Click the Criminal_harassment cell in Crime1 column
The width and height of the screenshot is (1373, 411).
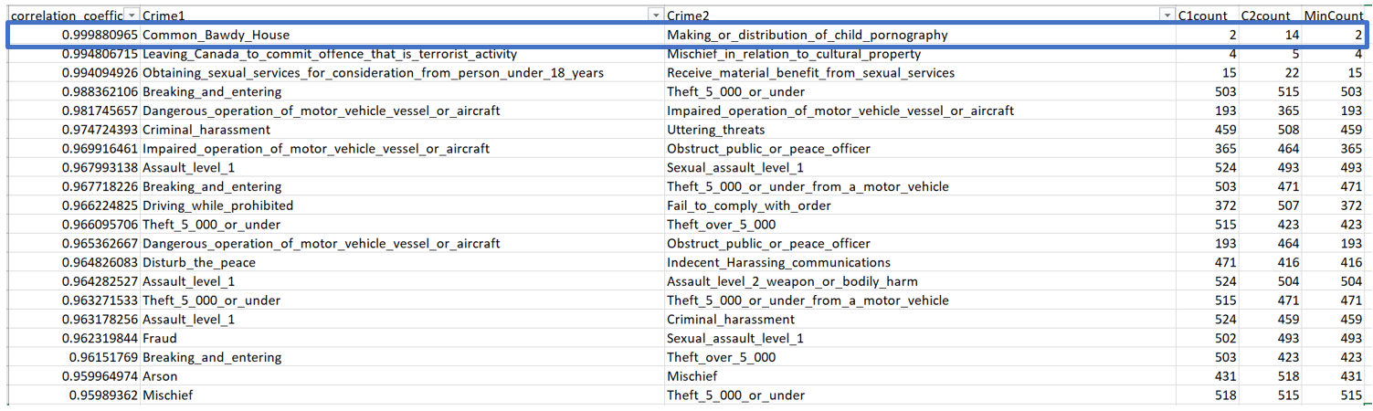pos(206,131)
